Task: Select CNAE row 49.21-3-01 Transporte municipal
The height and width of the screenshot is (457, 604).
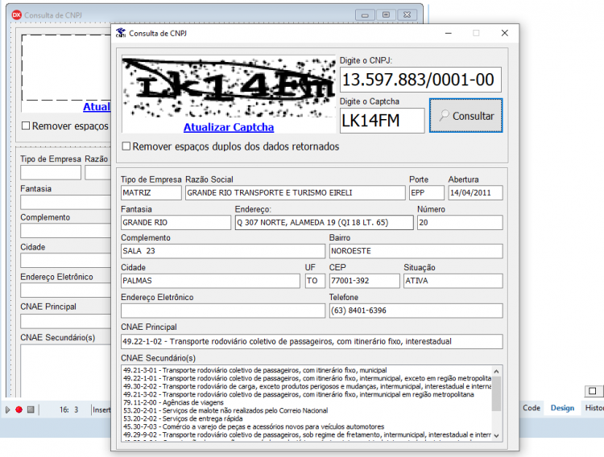Action: tap(255, 370)
